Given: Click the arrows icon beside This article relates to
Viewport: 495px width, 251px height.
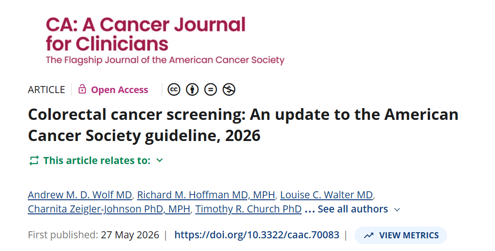Looking at the screenshot, I should point(34,160).
